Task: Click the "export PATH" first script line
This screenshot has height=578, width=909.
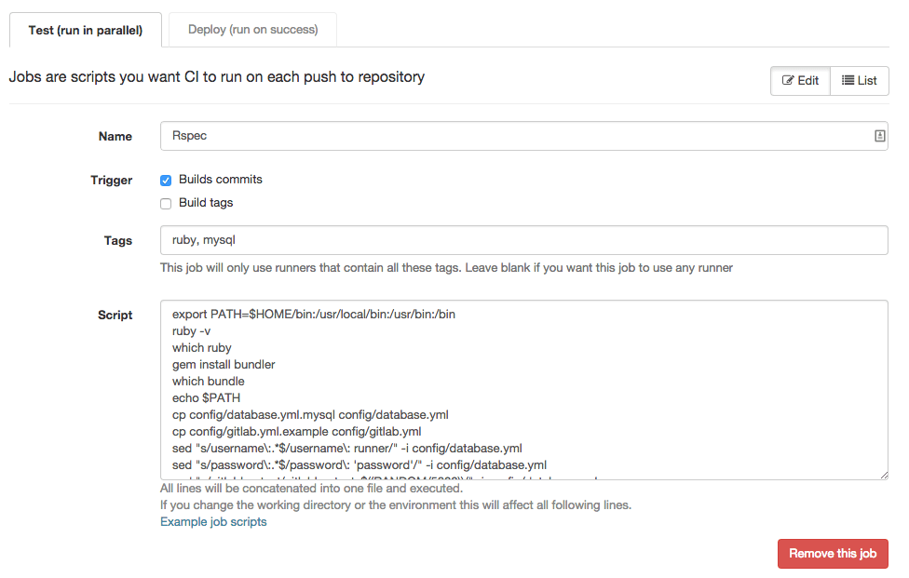Action: 314,315
